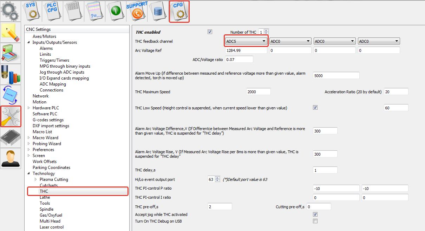This screenshot has width=425, height=231.
Task: Select ADC Mapping in settings tree
Action: point(53,84)
